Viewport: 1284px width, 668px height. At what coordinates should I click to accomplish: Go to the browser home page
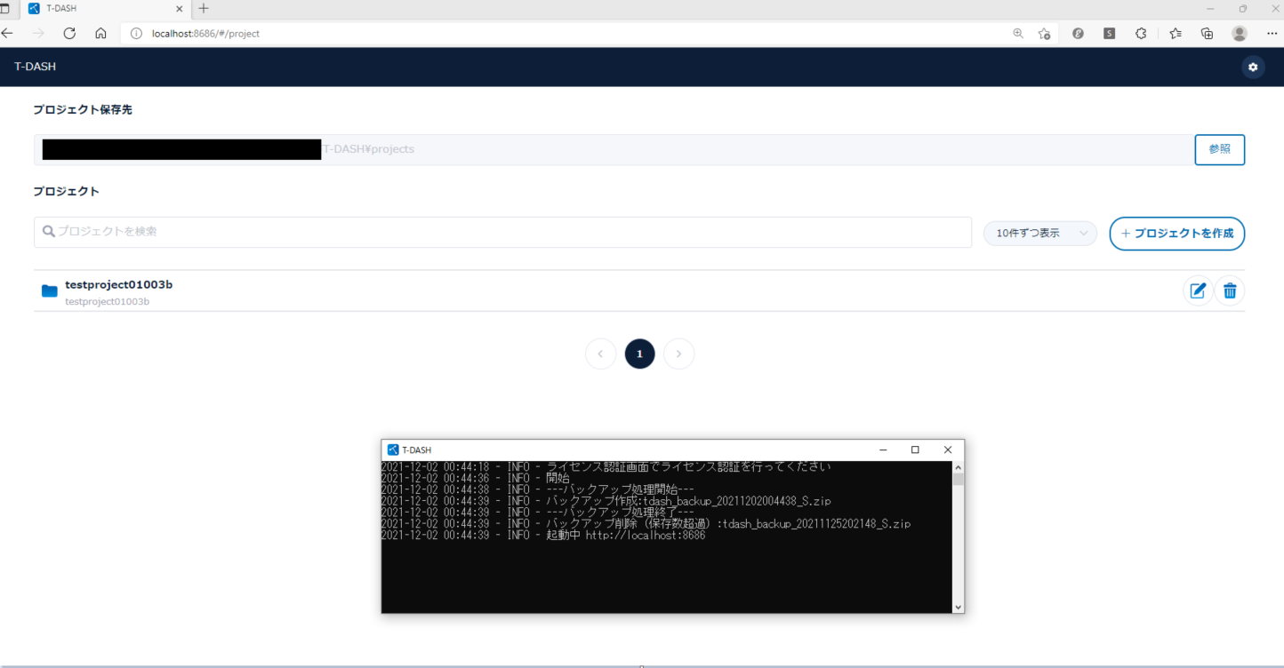tap(100, 33)
